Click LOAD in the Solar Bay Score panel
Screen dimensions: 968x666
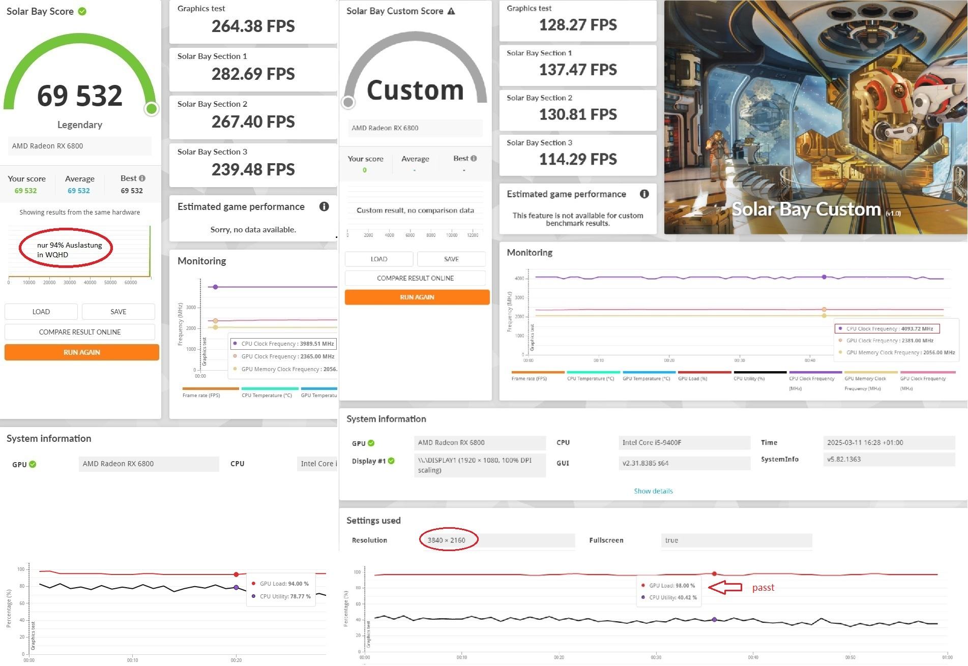point(41,312)
